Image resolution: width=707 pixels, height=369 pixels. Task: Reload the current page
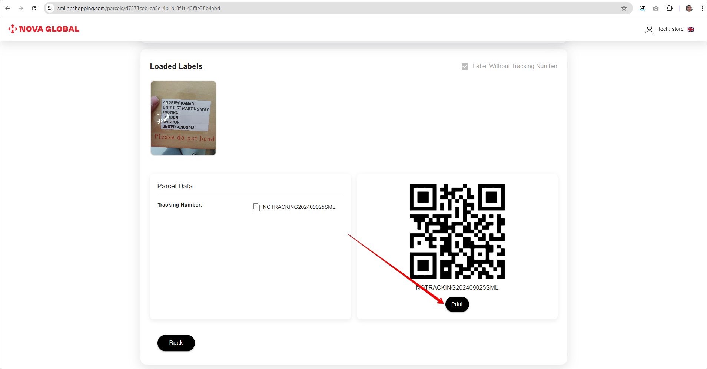[34, 8]
